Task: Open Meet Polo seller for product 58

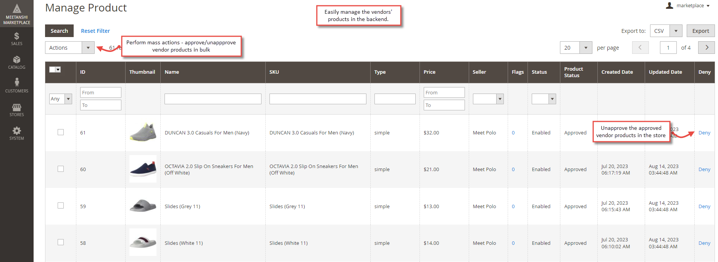Action: pyautogui.click(x=484, y=243)
